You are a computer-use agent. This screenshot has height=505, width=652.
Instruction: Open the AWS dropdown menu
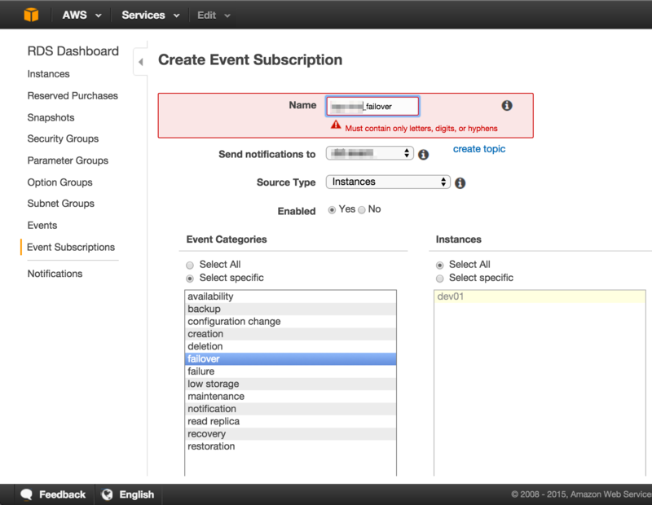[x=81, y=15]
